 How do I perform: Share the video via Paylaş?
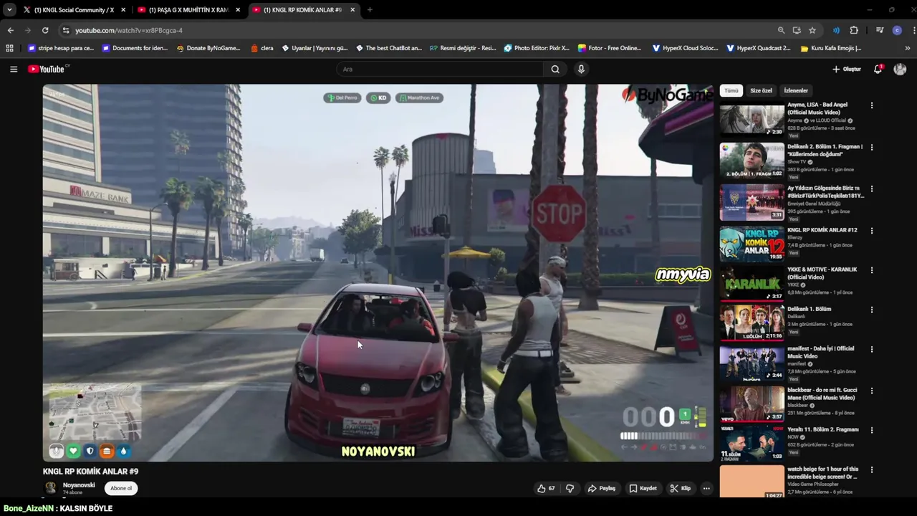[602, 488]
